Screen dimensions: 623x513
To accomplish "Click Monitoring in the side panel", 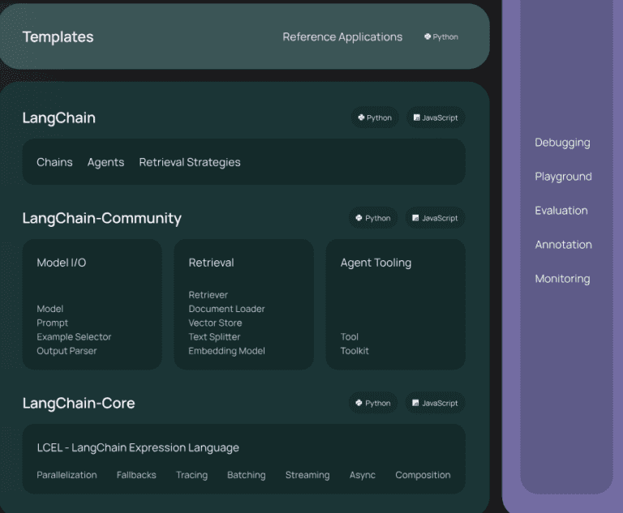I will (562, 279).
